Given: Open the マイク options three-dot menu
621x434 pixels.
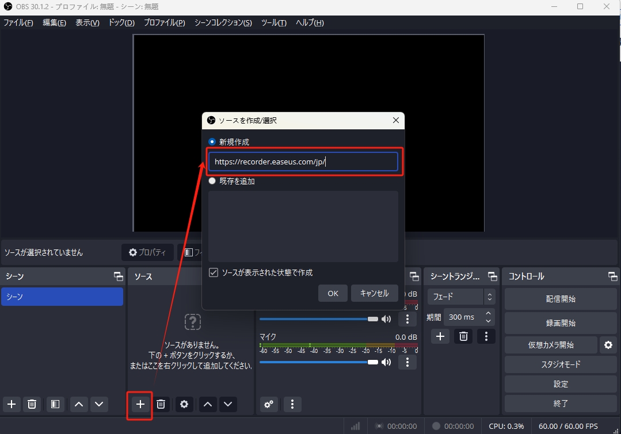Looking at the screenshot, I should (x=407, y=362).
